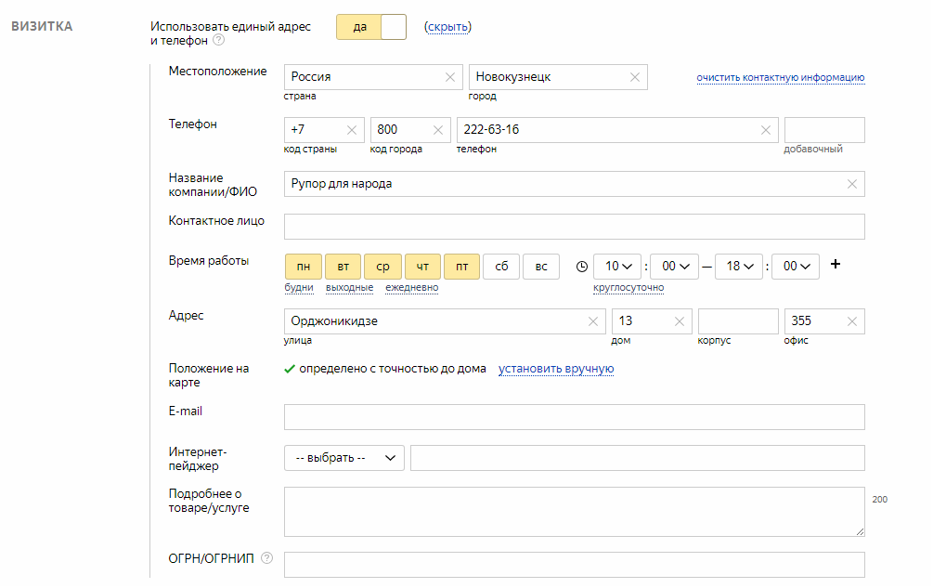Select the 'выходные' weekend preset
The width and height of the screenshot is (933, 588).
pyautogui.click(x=349, y=287)
